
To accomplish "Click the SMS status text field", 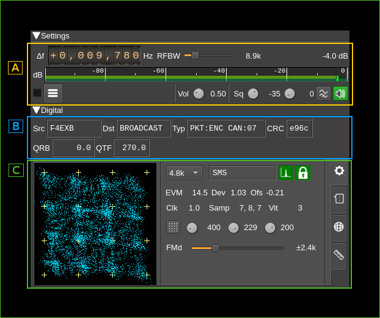I will pyautogui.click(x=243, y=173).
